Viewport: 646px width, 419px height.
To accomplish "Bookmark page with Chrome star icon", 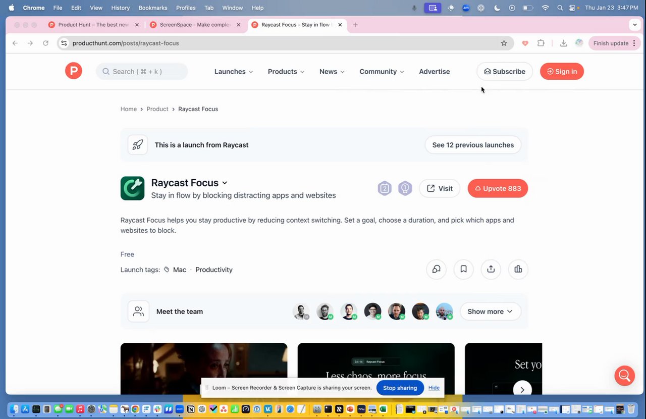I will pos(504,43).
